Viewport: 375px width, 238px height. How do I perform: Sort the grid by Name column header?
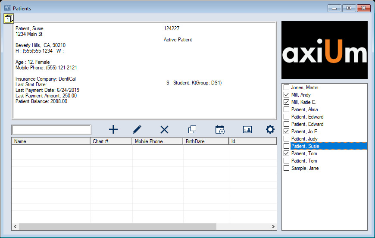(51, 141)
